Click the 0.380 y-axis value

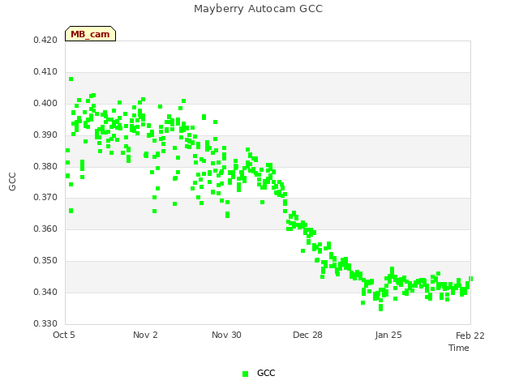(x=45, y=166)
